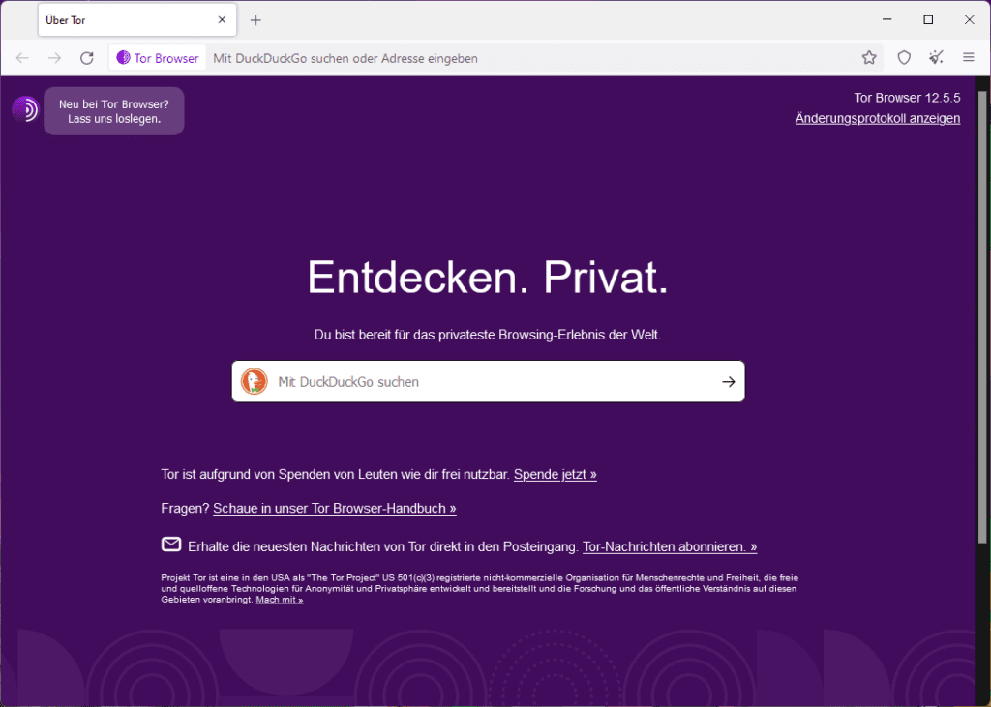Click the Tor onion logo icon
Viewport: 991px width, 707px height.
click(x=25, y=109)
